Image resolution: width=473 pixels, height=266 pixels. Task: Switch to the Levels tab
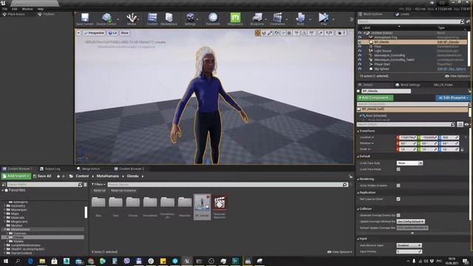(x=402, y=14)
